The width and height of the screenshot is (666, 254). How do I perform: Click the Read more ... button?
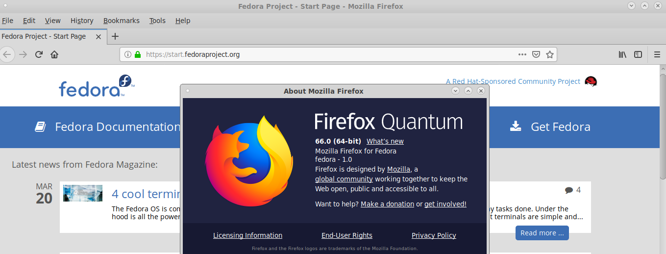click(542, 233)
